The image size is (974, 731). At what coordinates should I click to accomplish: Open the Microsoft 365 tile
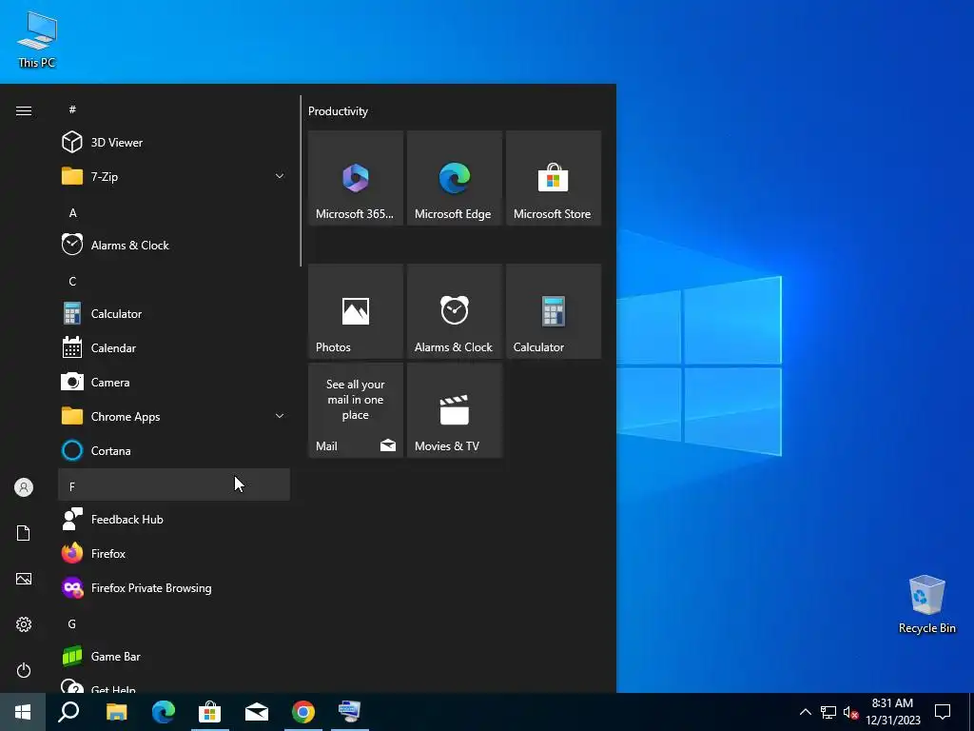tap(356, 178)
